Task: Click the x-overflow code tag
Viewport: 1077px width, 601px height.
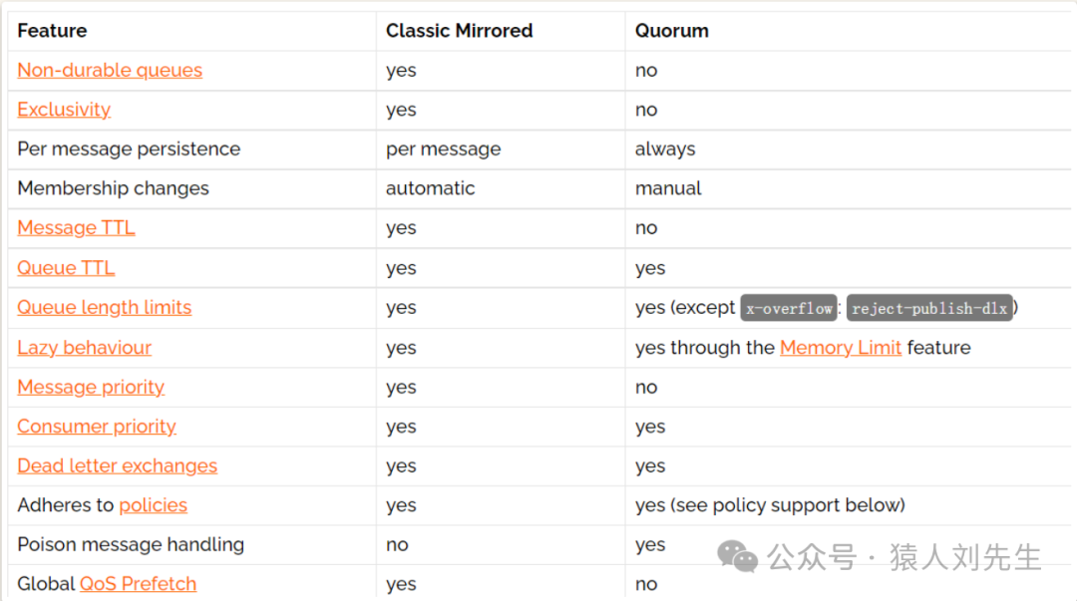Action: (790, 308)
